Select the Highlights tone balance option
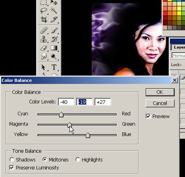Image resolution: width=185 pixels, height=177 pixels. pyautogui.click(x=78, y=159)
